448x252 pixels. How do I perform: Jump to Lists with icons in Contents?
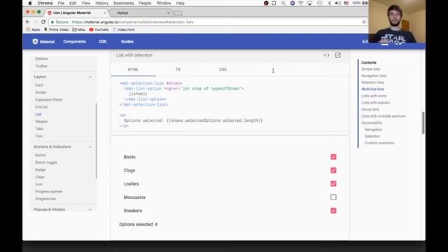click(x=374, y=96)
